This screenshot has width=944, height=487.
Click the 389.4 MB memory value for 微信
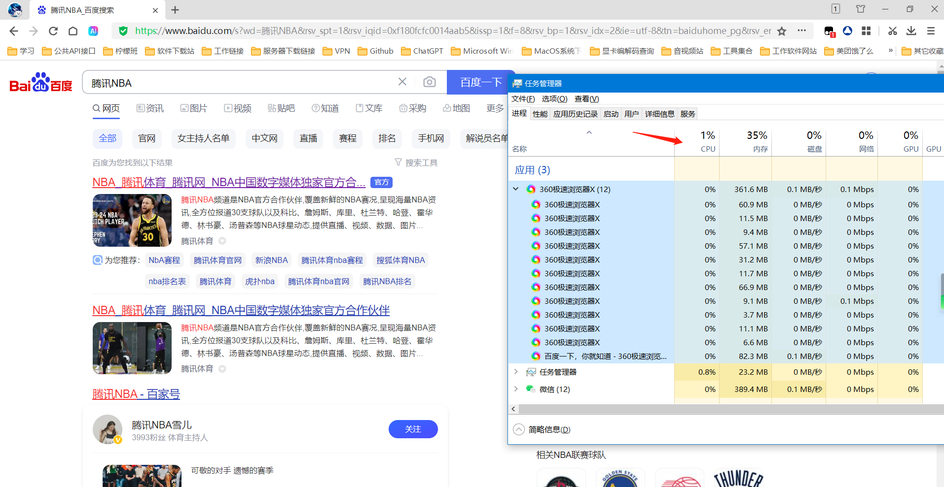[751, 389]
